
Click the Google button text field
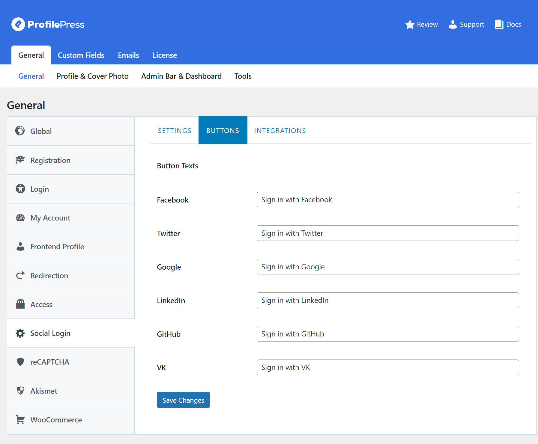pos(388,267)
